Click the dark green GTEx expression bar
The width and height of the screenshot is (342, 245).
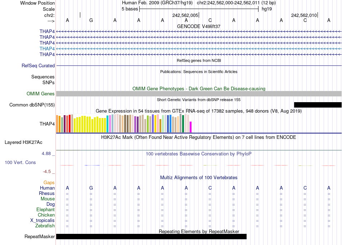click(183, 124)
